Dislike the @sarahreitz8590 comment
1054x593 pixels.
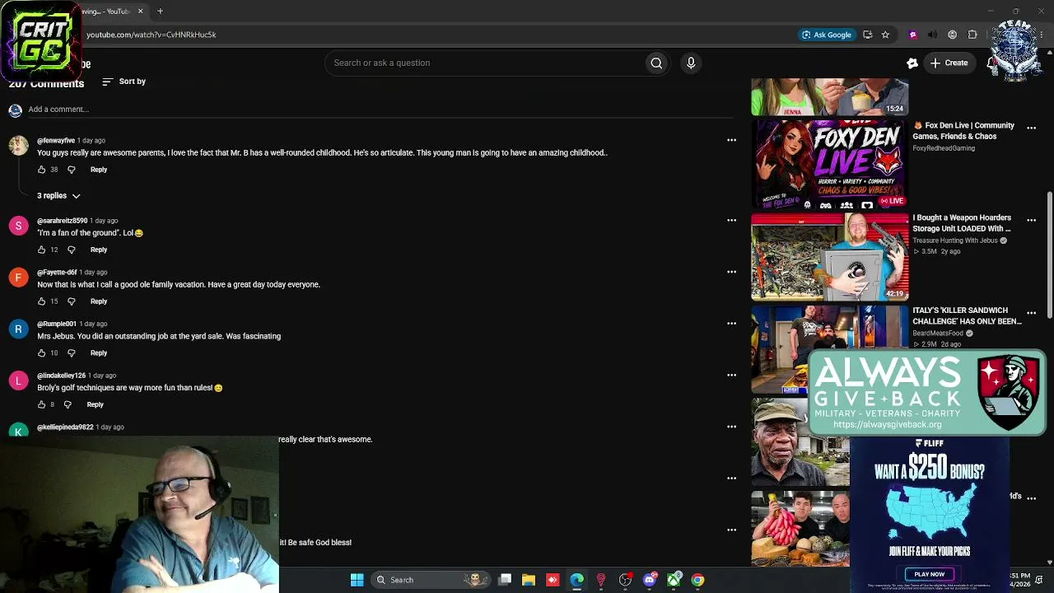[71, 250]
